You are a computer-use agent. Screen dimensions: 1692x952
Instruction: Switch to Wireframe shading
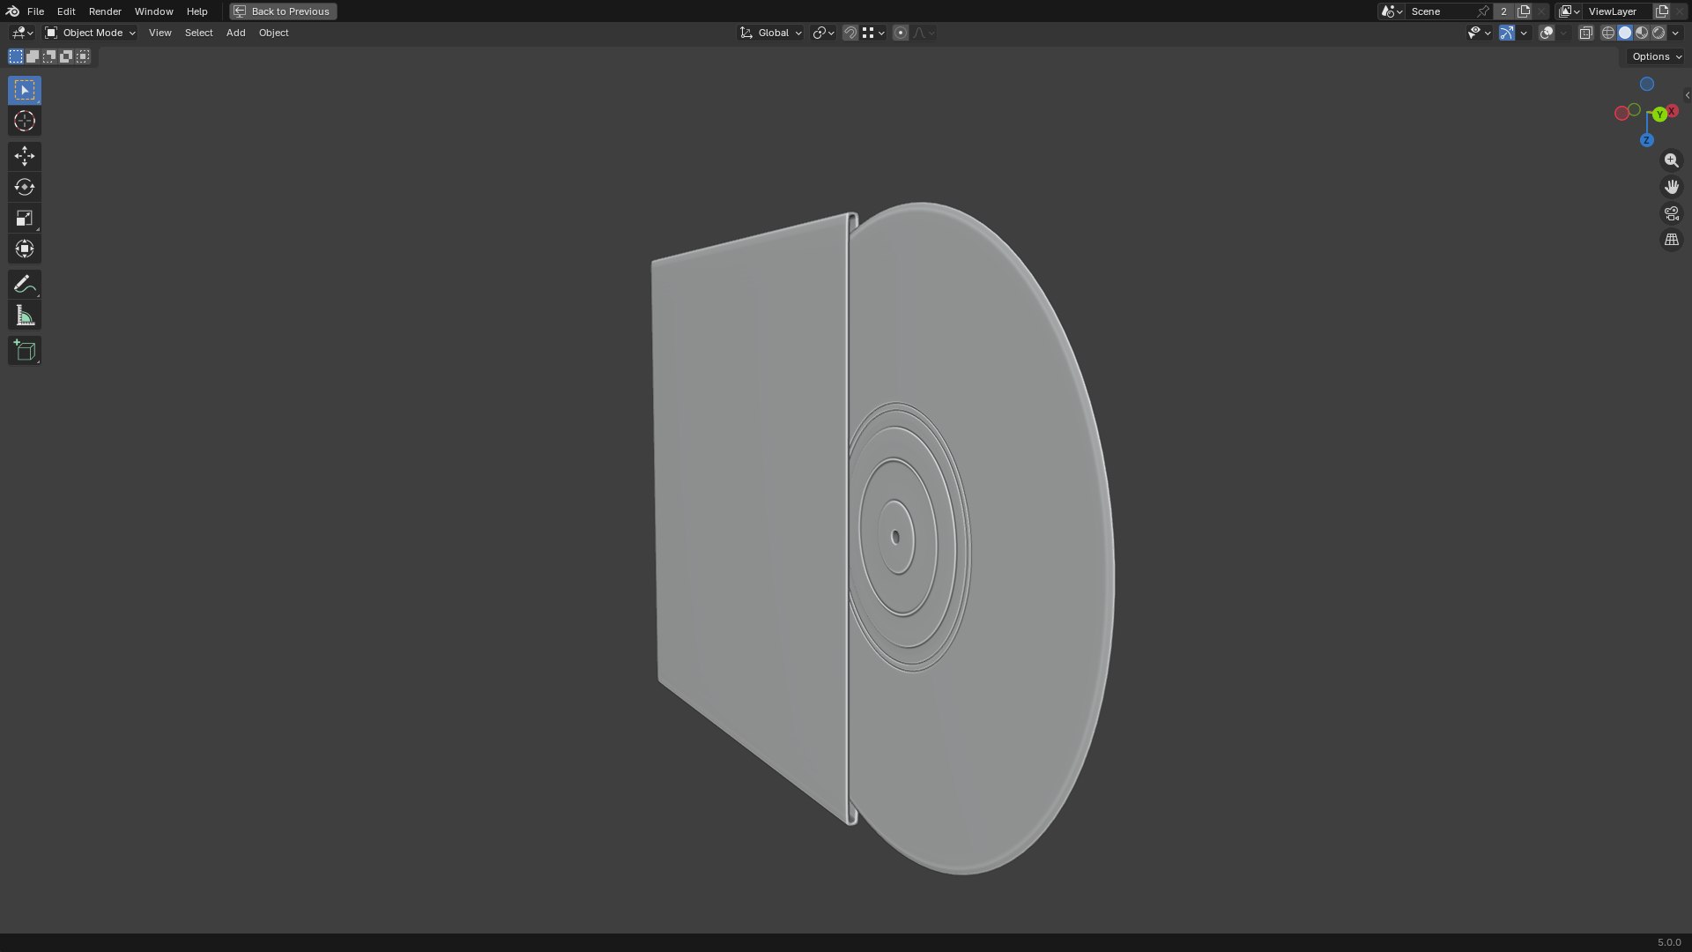click(1608, 33)
